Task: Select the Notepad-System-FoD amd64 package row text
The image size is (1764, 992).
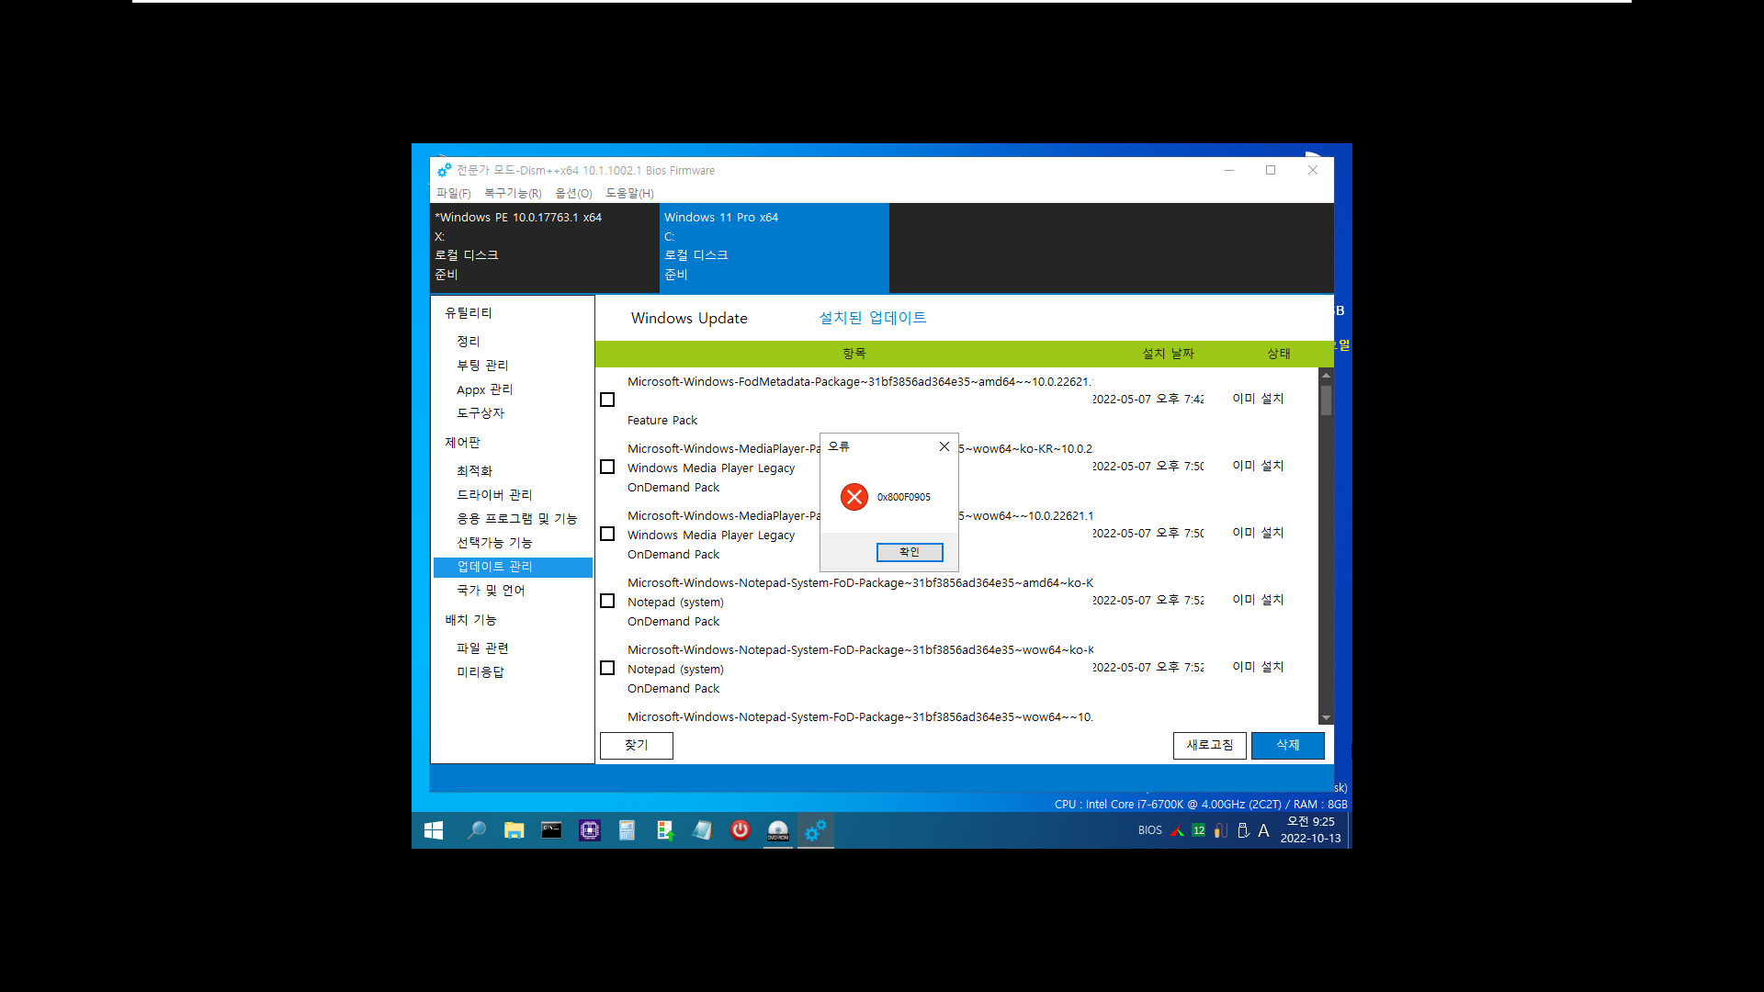Action: [x=860, y=583]
